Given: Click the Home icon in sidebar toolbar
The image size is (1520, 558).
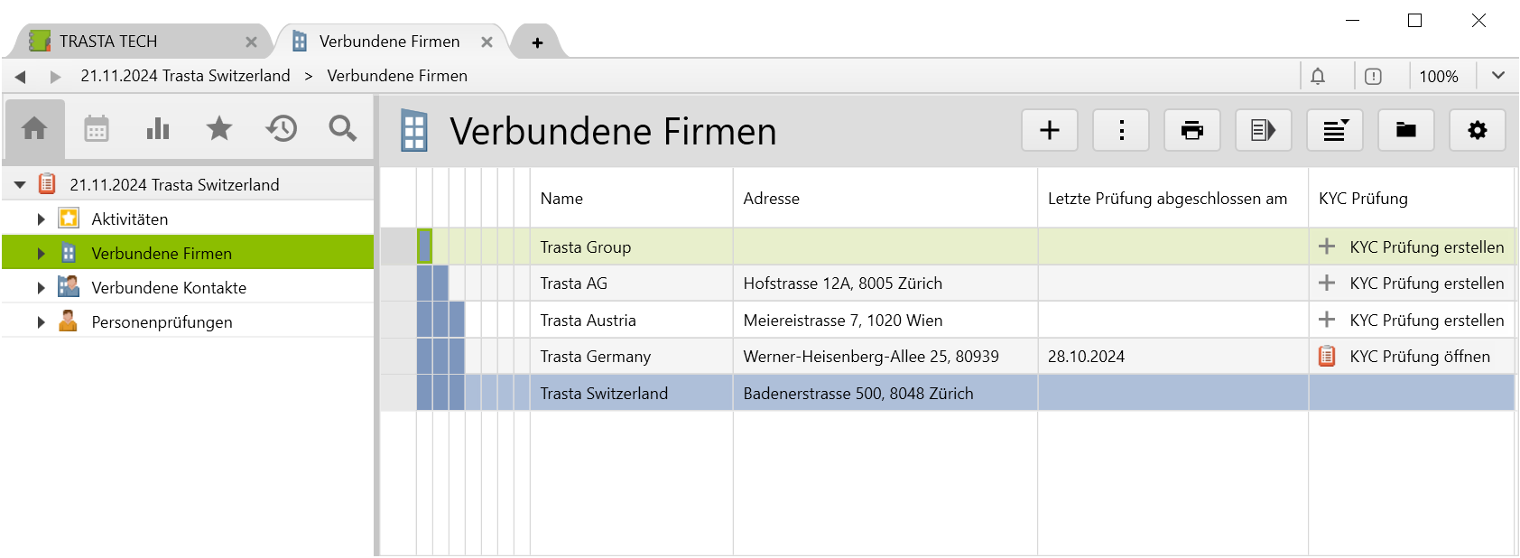Looking at the screenshot, I should [x=34, y=129].
